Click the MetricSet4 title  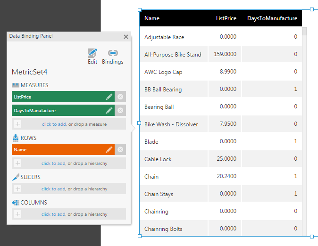point(29,72)
